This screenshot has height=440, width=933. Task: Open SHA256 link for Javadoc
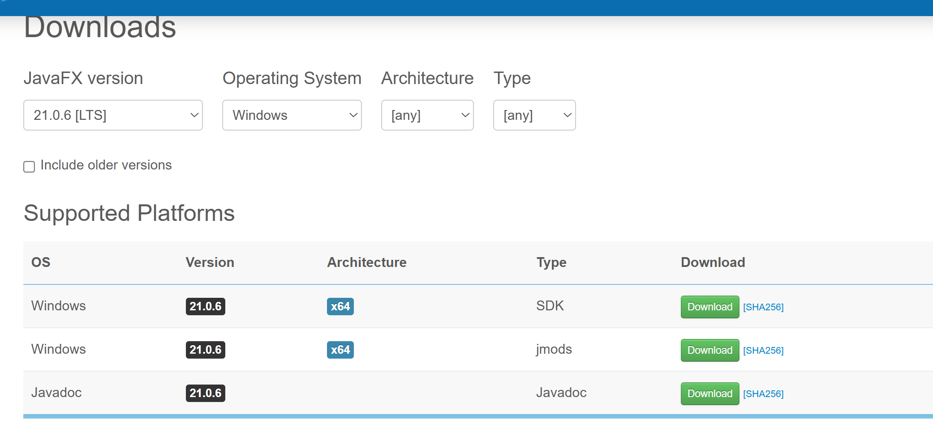tap(763, 394)
